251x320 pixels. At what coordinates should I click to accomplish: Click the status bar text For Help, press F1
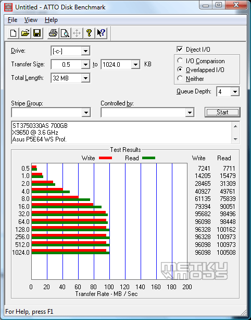(x=29, y=312)
